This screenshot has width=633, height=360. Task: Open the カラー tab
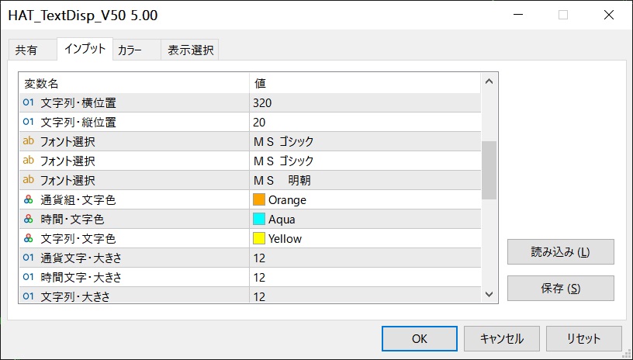coord(130,50)
